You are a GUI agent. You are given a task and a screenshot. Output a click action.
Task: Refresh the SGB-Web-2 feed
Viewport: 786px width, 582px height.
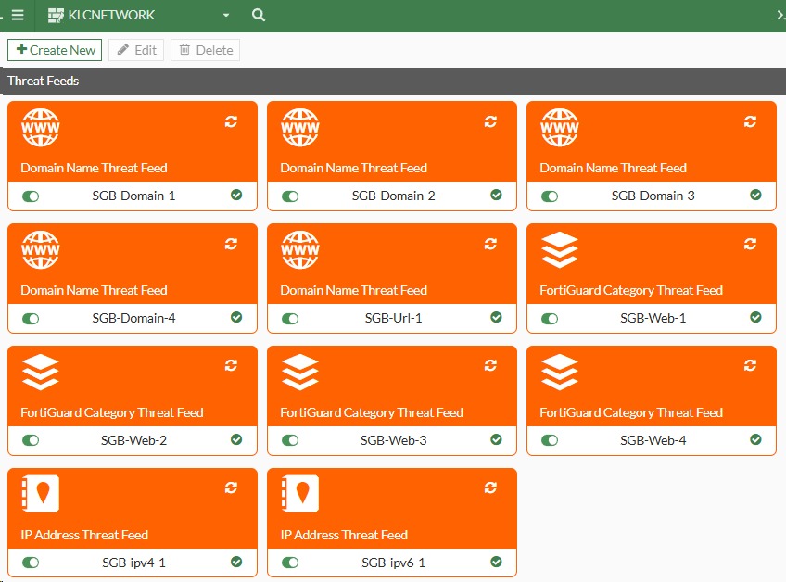coord(231,365)
